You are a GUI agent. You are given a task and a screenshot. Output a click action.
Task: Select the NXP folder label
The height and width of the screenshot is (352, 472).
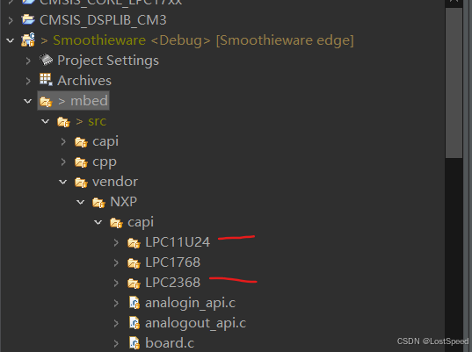click(123, 202)
